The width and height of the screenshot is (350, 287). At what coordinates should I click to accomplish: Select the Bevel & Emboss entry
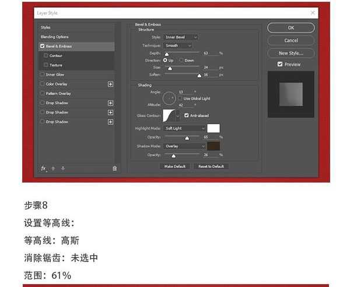(x=76, y=46)
